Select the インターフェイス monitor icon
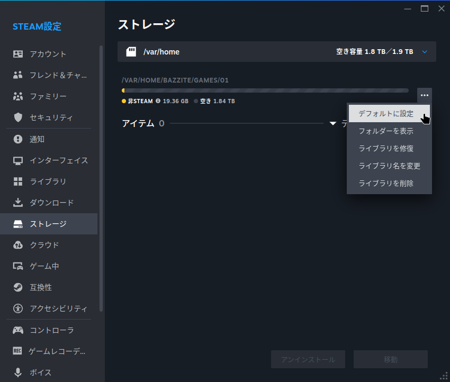The width and height of the screenshot is (450, 382). tap(17, 160)
